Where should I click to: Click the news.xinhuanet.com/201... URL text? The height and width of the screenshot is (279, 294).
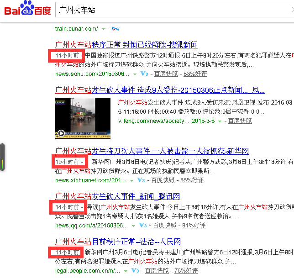pyautogui.click(x=90, y=180)
